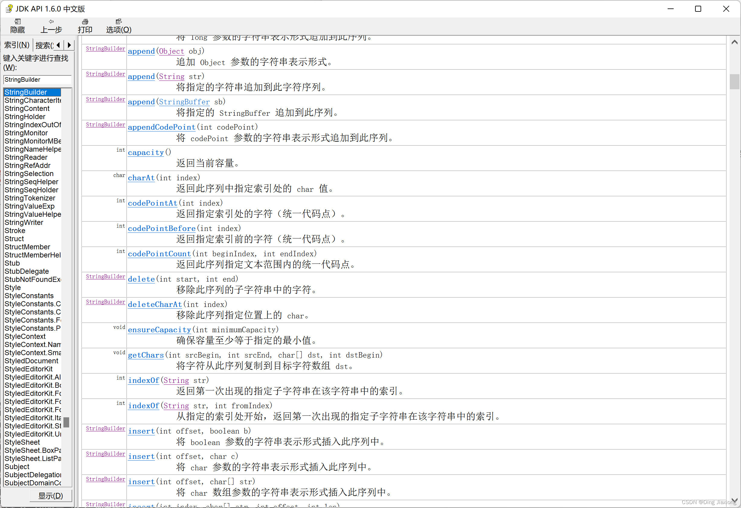Open insert(int offset, boolean b) link
This screenshot has width=741, height=508.
click(x=141, y=431)
